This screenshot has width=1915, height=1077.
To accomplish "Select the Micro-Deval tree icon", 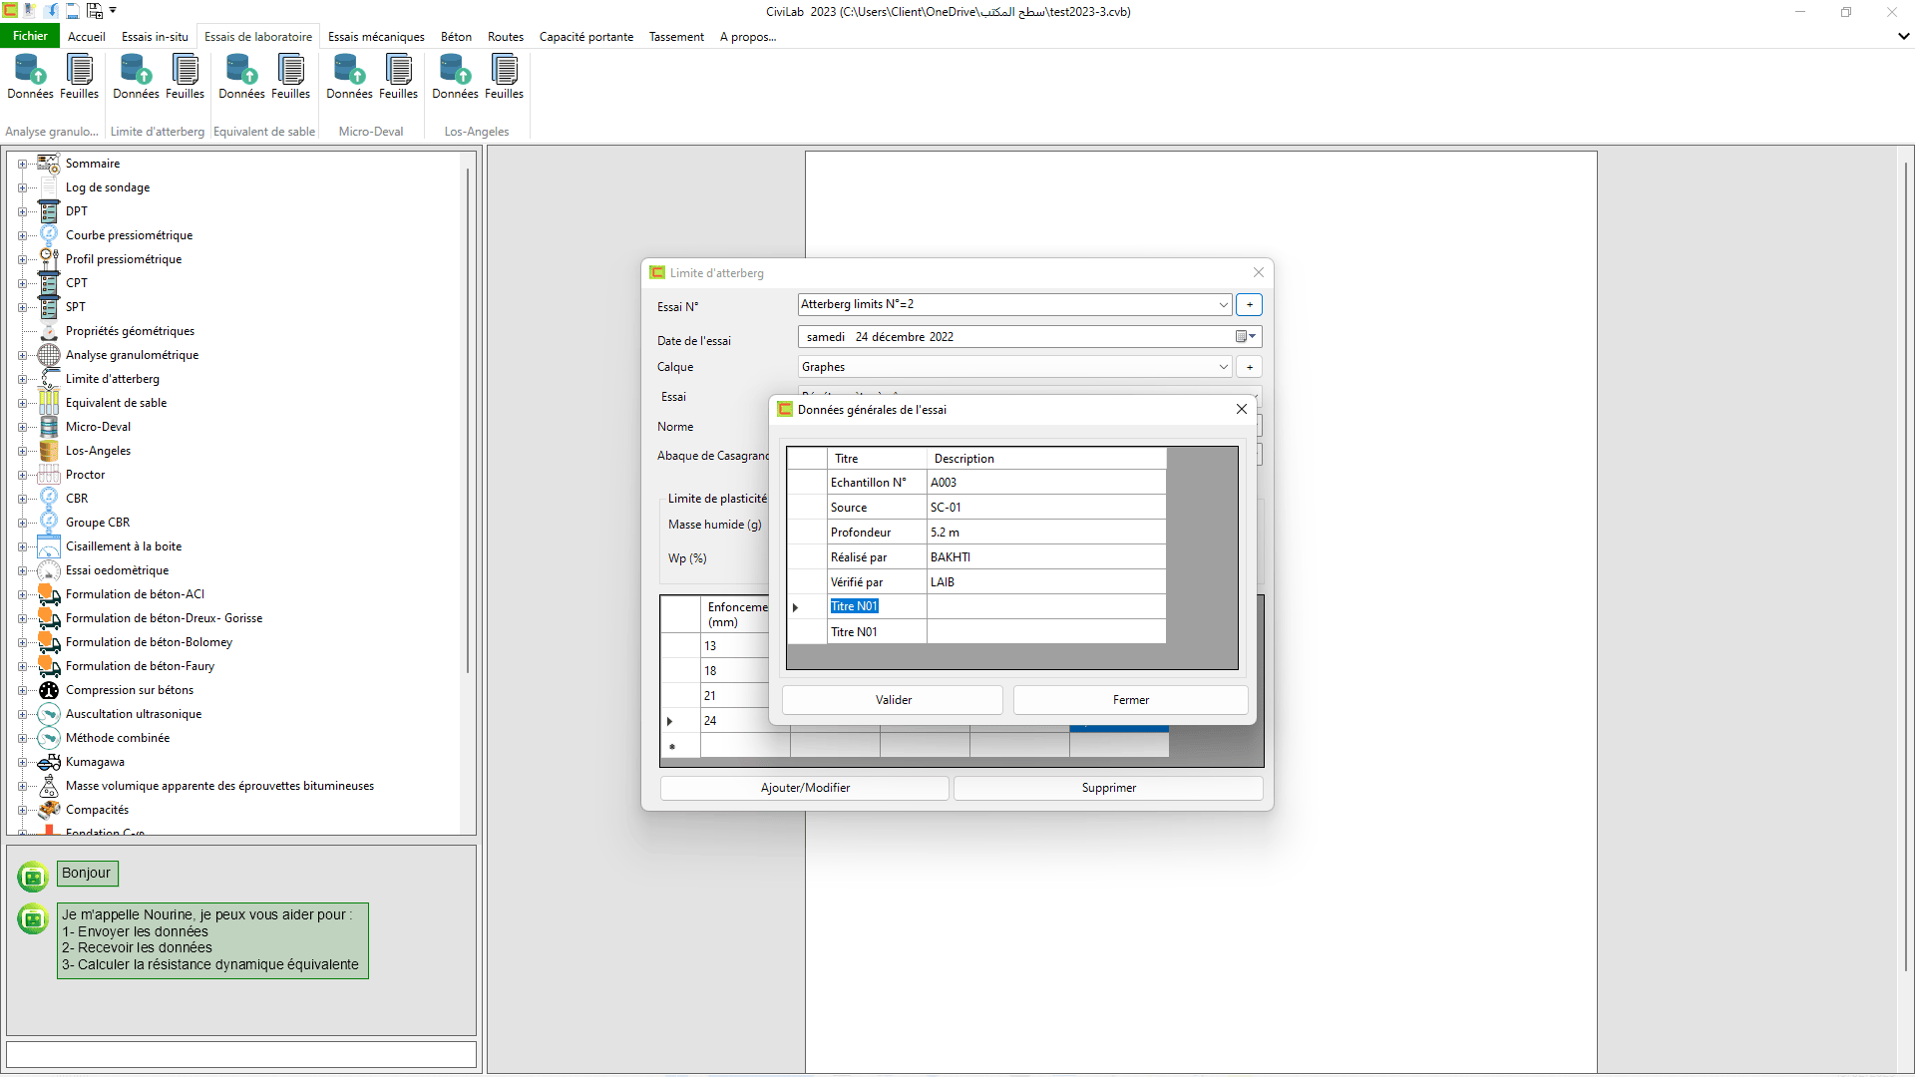I will [49, 426].
